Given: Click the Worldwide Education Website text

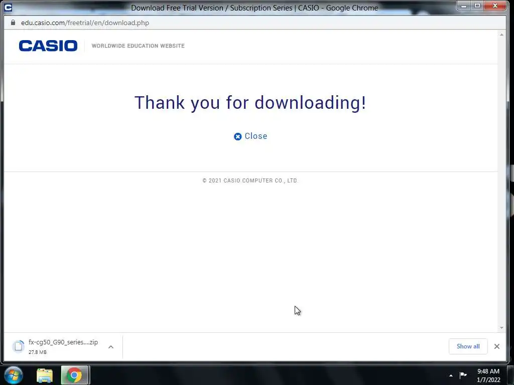Looking at the screenshot, I should (x=138, y=46).
